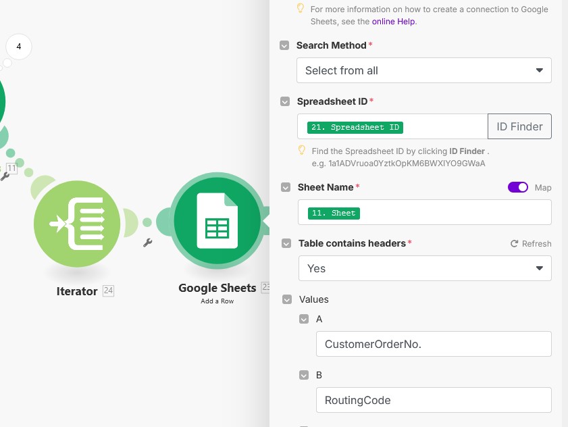Screen dimensions: 568x427
Task: Select the '21. Spreadsheet ID' mapped tag
Action: (x=355, y=127)
